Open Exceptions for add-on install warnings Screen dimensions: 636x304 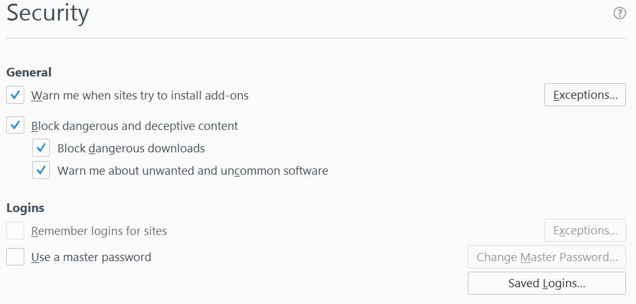pos(585,94)
